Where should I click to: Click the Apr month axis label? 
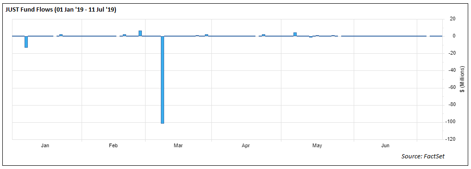[246, 146]
